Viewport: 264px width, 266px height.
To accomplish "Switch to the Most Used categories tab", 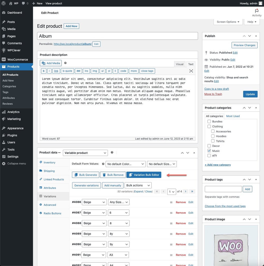I will (x=233, y=116).
